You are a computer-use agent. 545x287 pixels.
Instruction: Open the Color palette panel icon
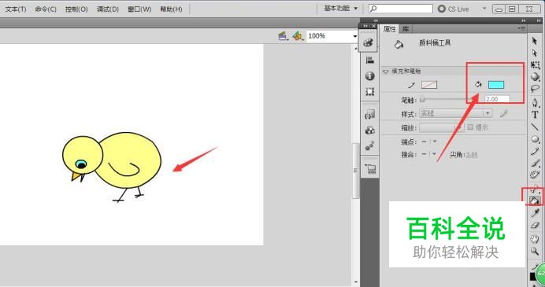(x=369, y=43)
